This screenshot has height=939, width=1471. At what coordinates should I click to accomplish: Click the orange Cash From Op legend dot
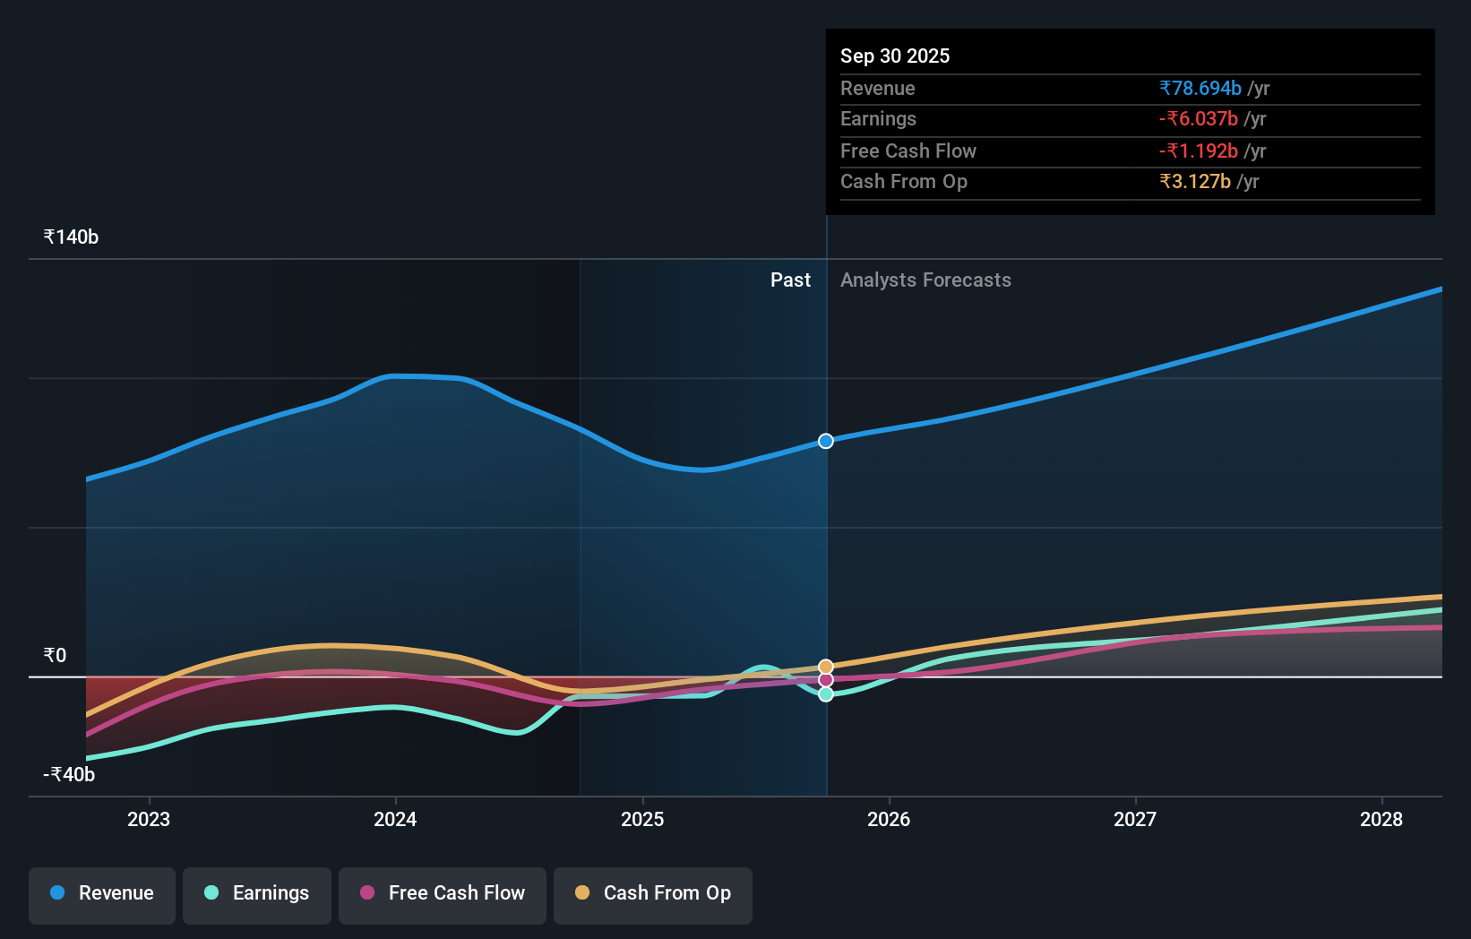pos(581,893)
